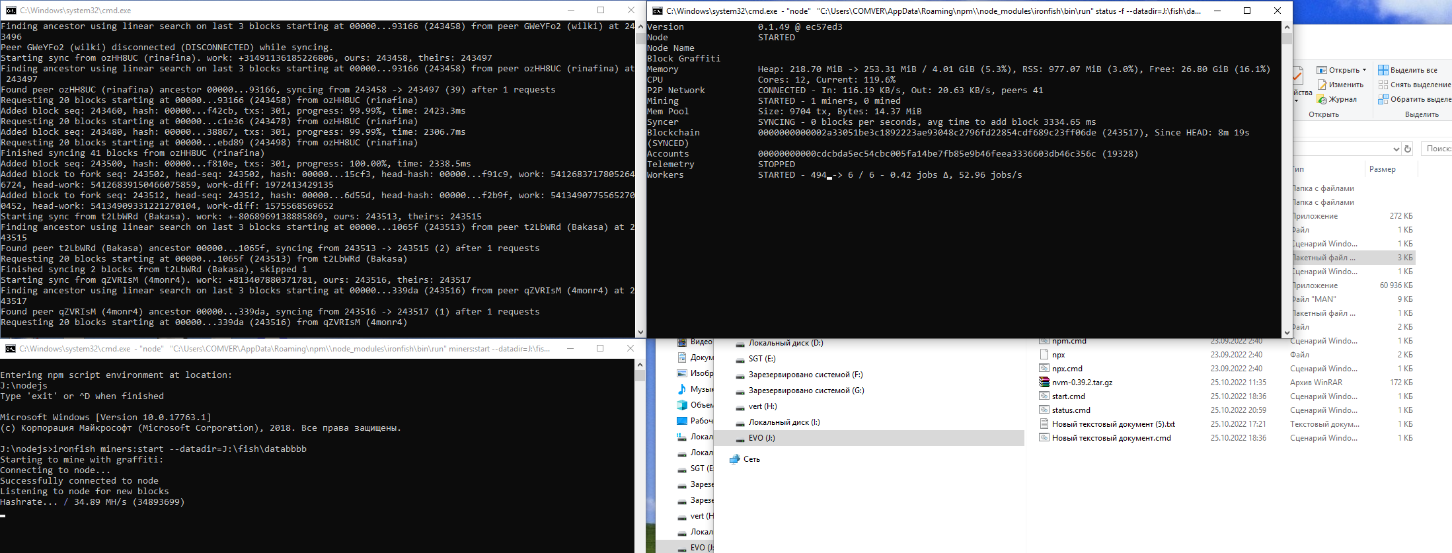Click the cmd icon of the miners:start window

(11, 348)
